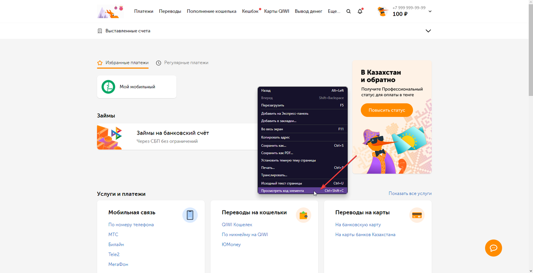Image resolution: width=533 pixels, height=273 pixels.
Task: Expand the Выставленные счета section chevron
Action: tap(428, 31)
